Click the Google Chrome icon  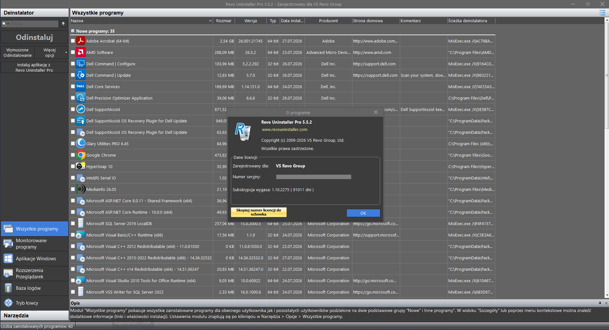point(81,155)
